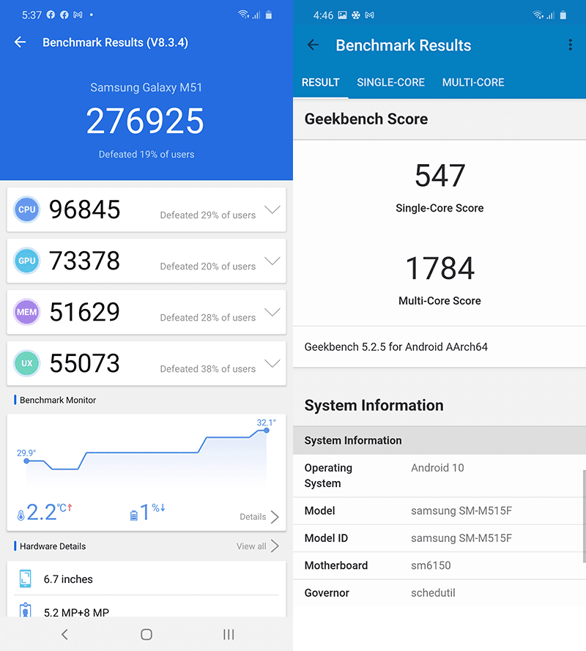Tap Wi-Fi icon in Geekbench status bar

(538, 15)
